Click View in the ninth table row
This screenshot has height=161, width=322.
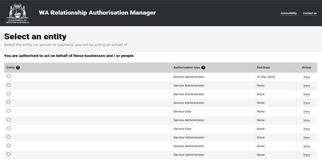point(306,146)
